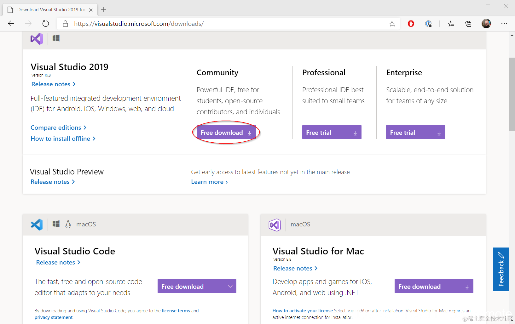Open the Feedback side panel button
Screen dimensions: 515x324
pyautogui.click(x=501, y=269)
